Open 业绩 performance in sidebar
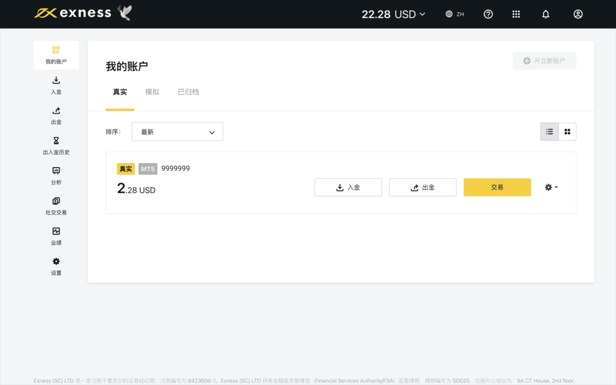This screenshot has width=616, height=385. 56,236
